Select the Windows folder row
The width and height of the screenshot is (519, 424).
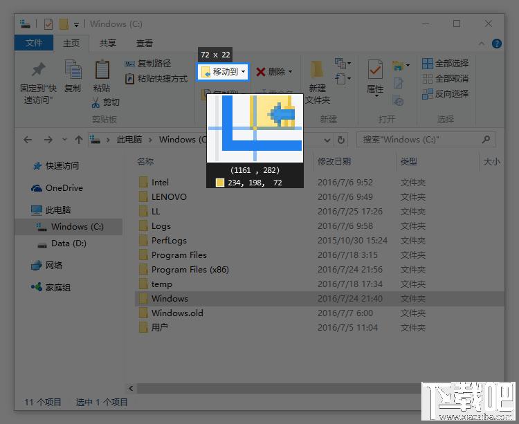click(x=320, y=299)
